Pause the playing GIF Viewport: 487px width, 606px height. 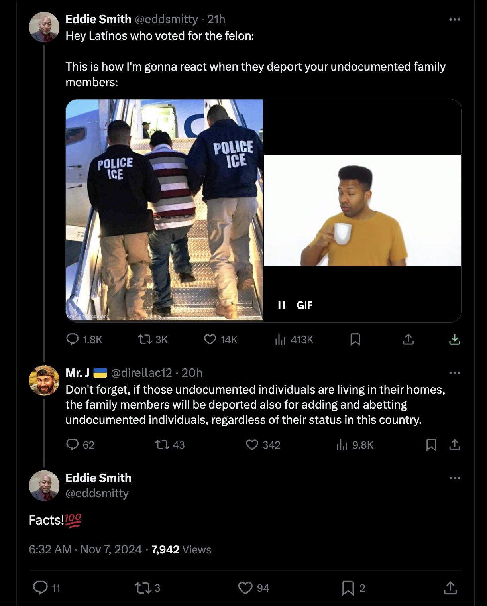click(281, 305)
